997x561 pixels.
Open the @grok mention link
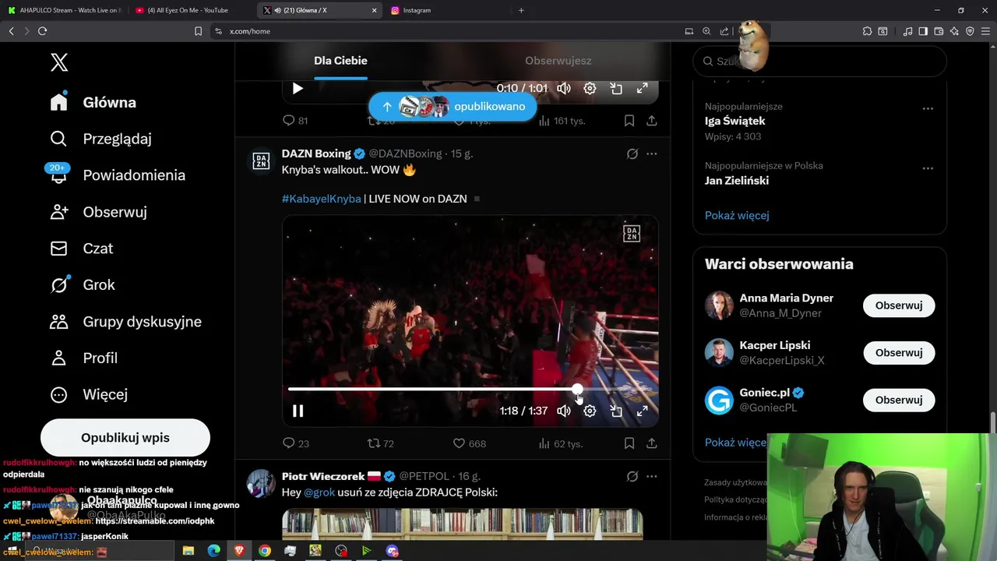click(x=319, y=492)
